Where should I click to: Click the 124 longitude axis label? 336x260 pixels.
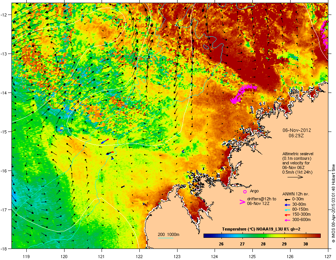click(215, 256)
